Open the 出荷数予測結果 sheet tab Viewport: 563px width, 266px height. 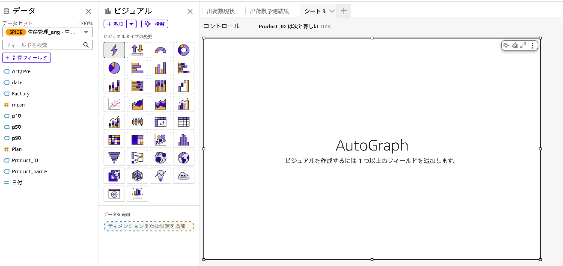point(269,11)
